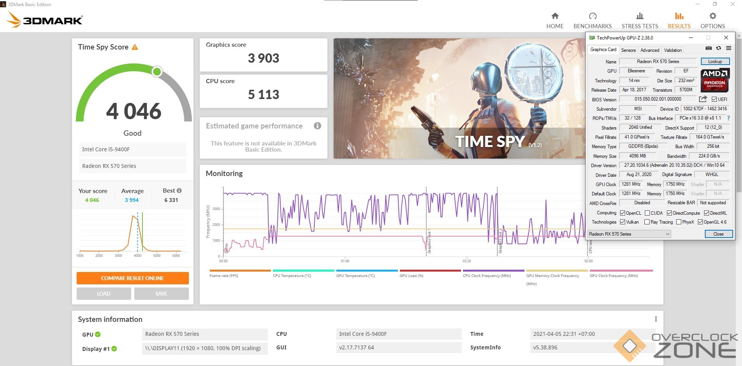This screenshot has width=742, height=366.
Task: Expand the Radeon RX 570 Series dropdown
Action: click(x=667, y=234)
